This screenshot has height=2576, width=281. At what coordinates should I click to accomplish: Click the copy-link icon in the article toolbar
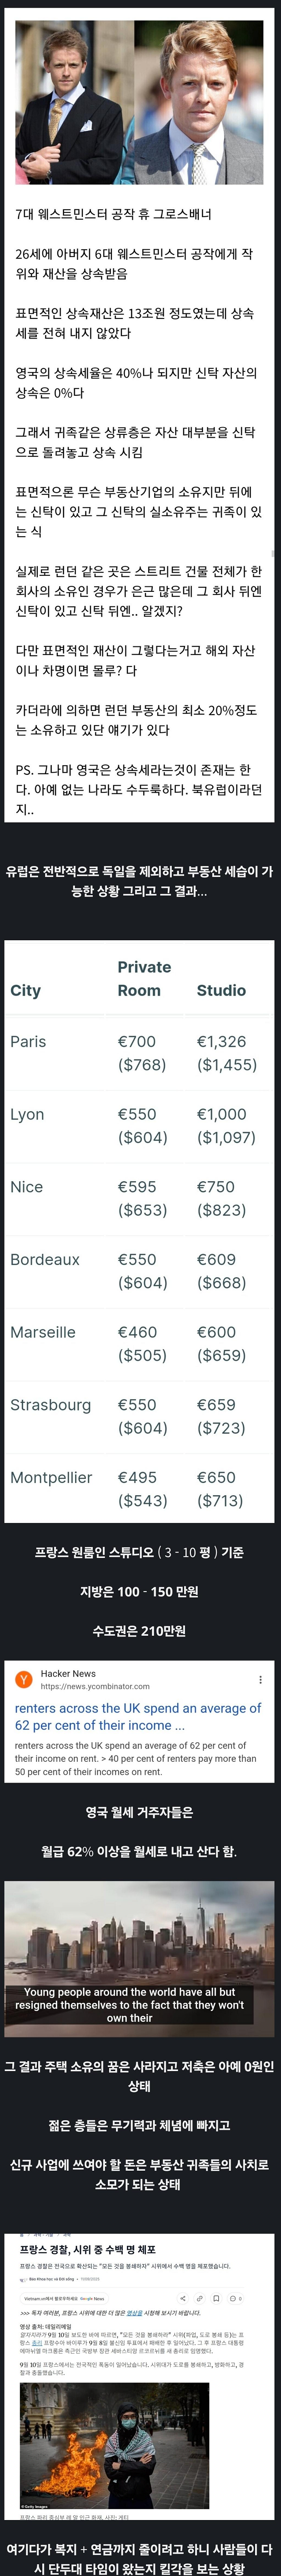point(200,2299)
